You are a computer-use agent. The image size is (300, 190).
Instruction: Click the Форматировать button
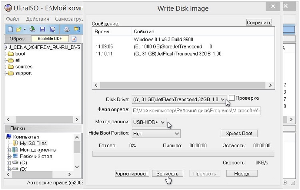tap(132, 174)
